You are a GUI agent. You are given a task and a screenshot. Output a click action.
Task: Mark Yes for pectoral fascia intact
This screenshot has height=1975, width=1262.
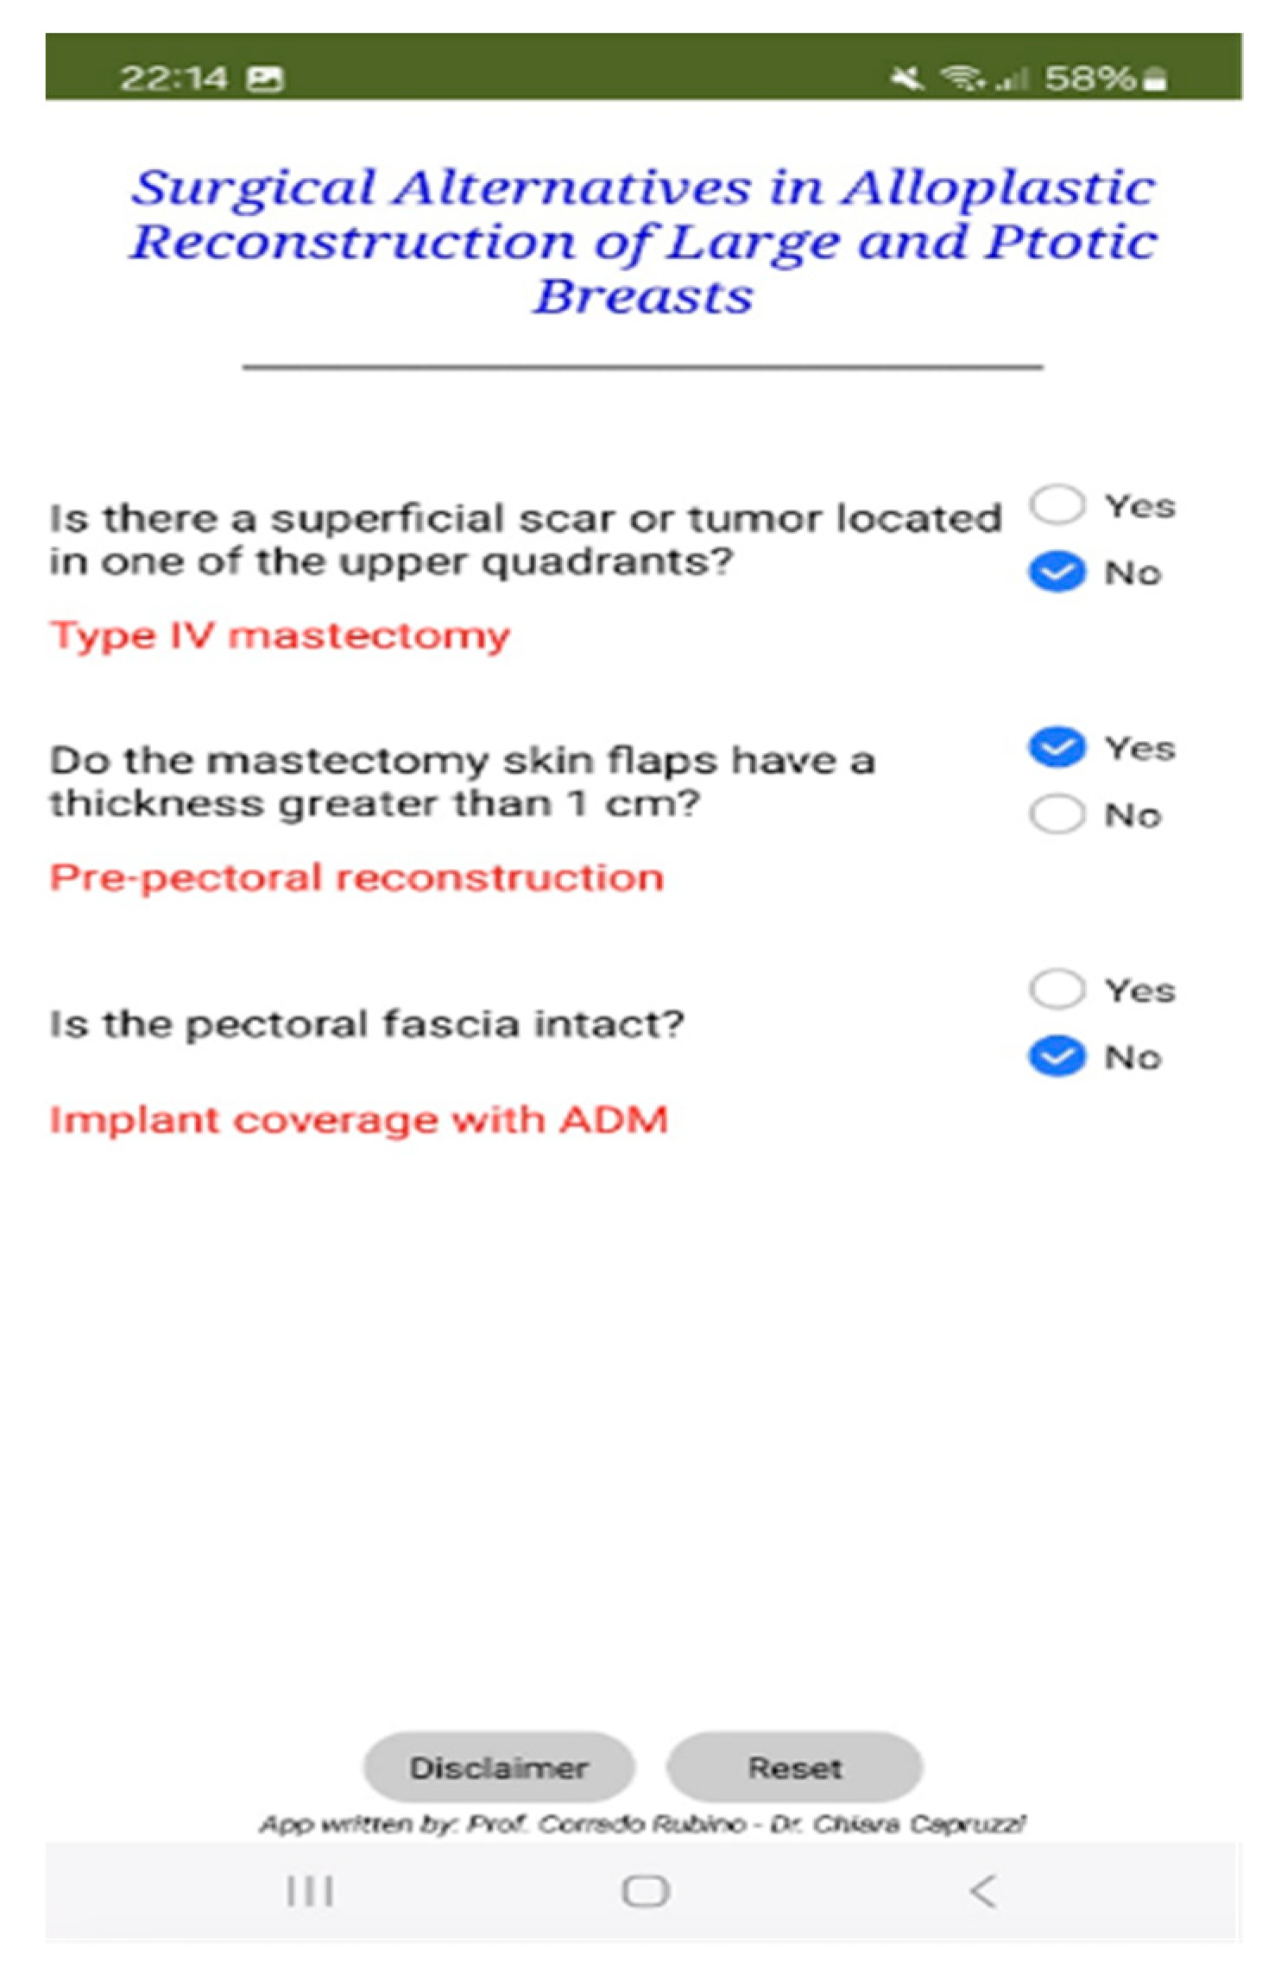click(1057, 989)
